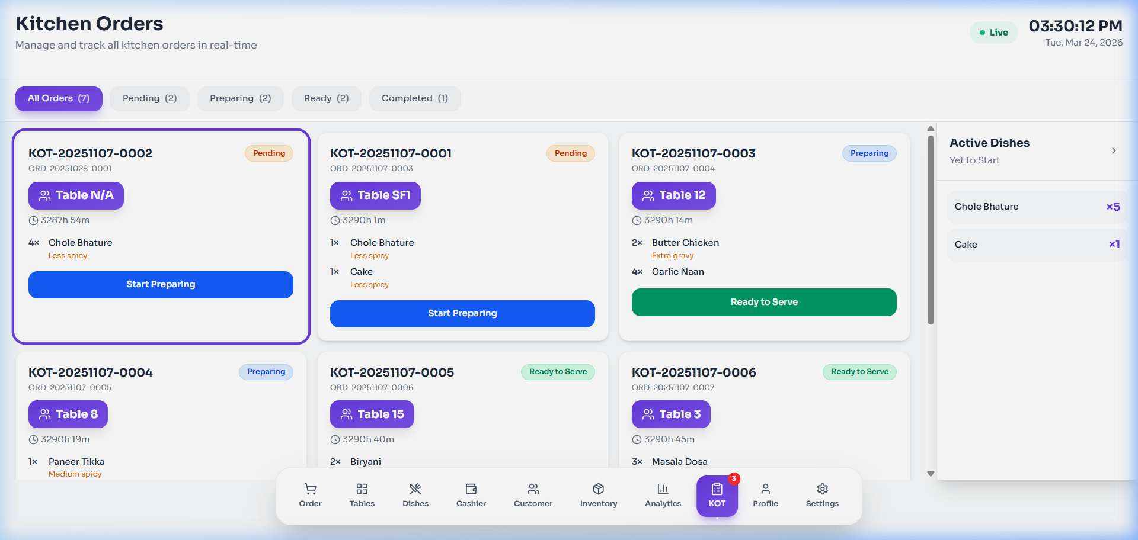Expand the Active Dishes chevron arrow

[x=1114, y=151]
